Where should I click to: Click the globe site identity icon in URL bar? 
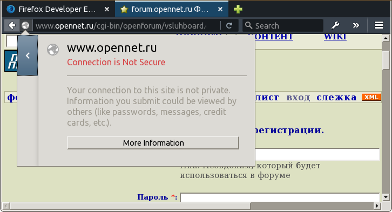click(x=25, y=25)
